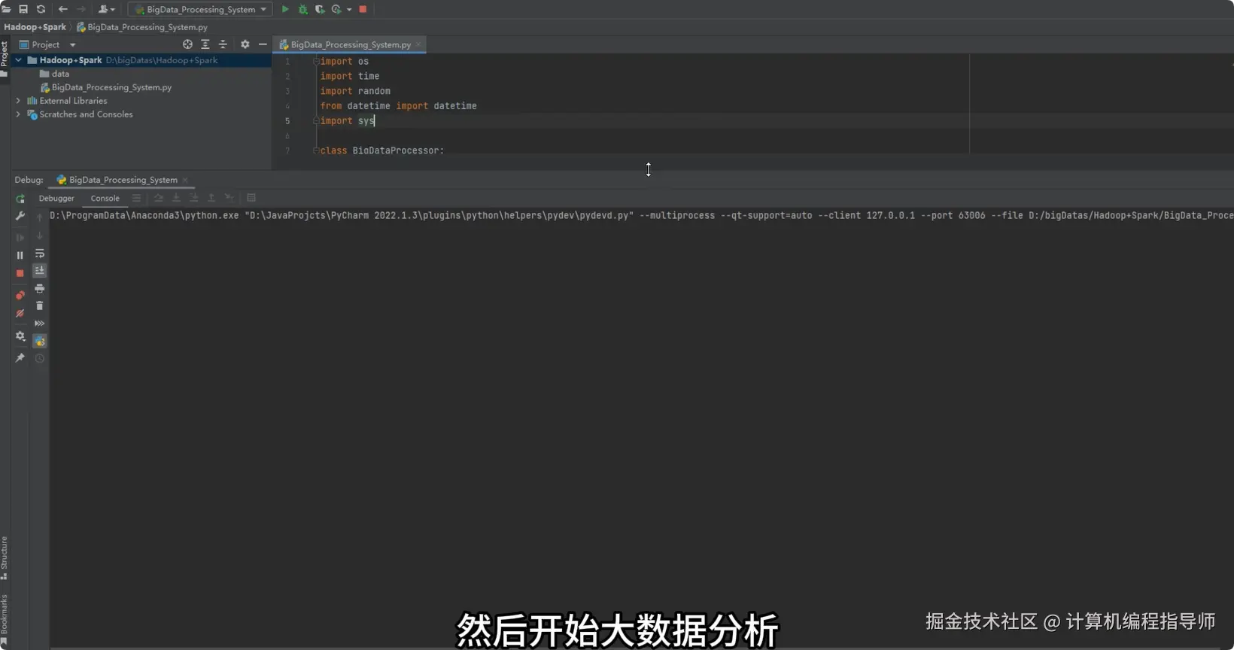Switch to the Console tab

click(x=105, y=199)
